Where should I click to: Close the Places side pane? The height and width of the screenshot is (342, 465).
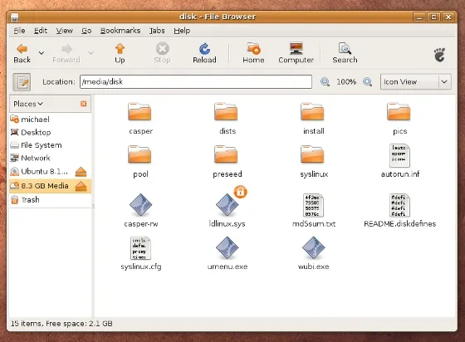click(84, 104)
